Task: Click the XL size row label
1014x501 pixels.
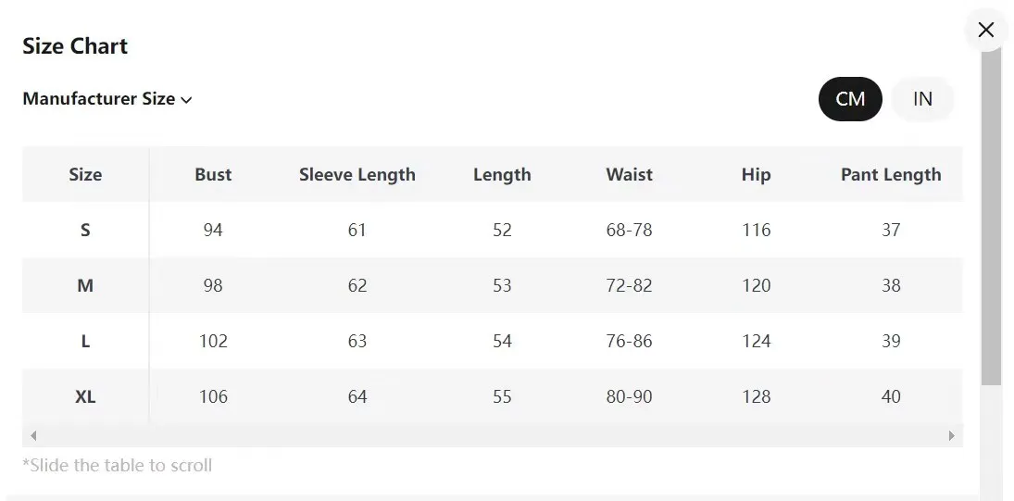Action: (85, 396)
